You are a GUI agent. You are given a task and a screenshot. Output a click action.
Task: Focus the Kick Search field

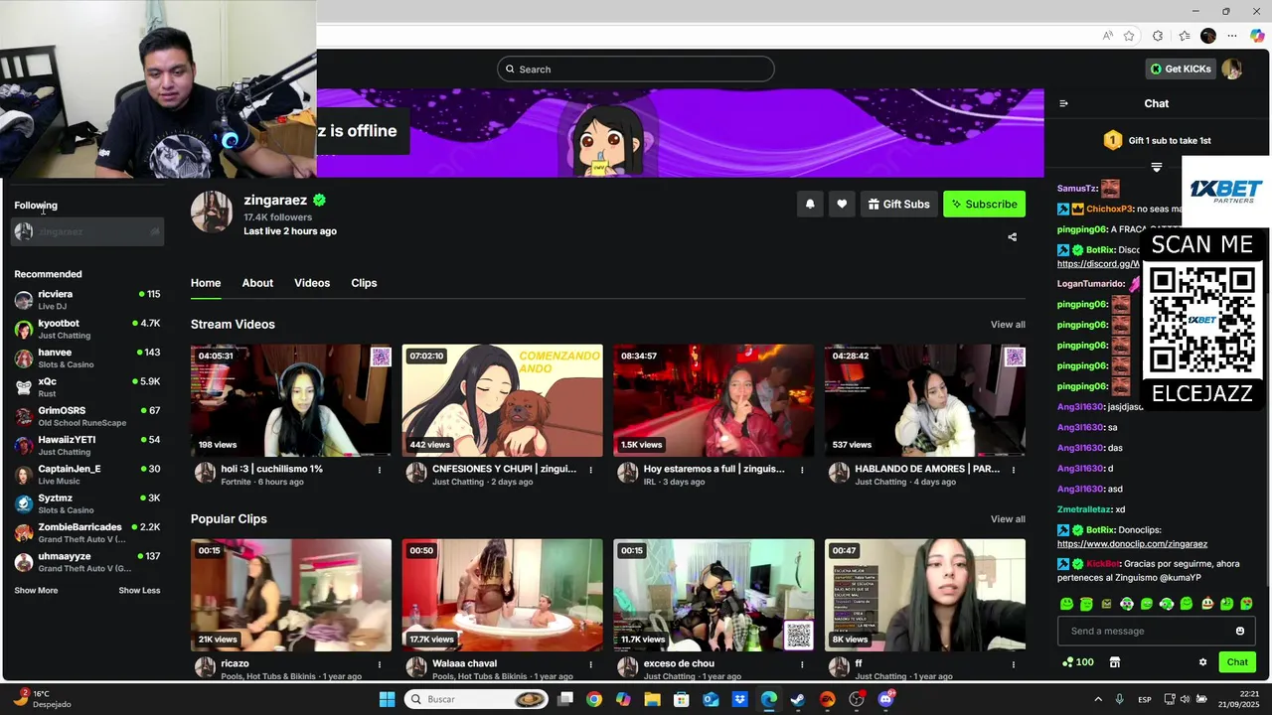pos(636,69)
